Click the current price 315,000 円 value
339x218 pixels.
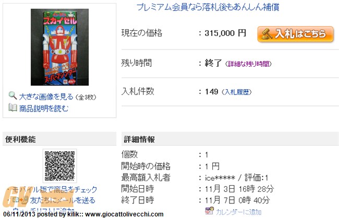click(225, 33)
